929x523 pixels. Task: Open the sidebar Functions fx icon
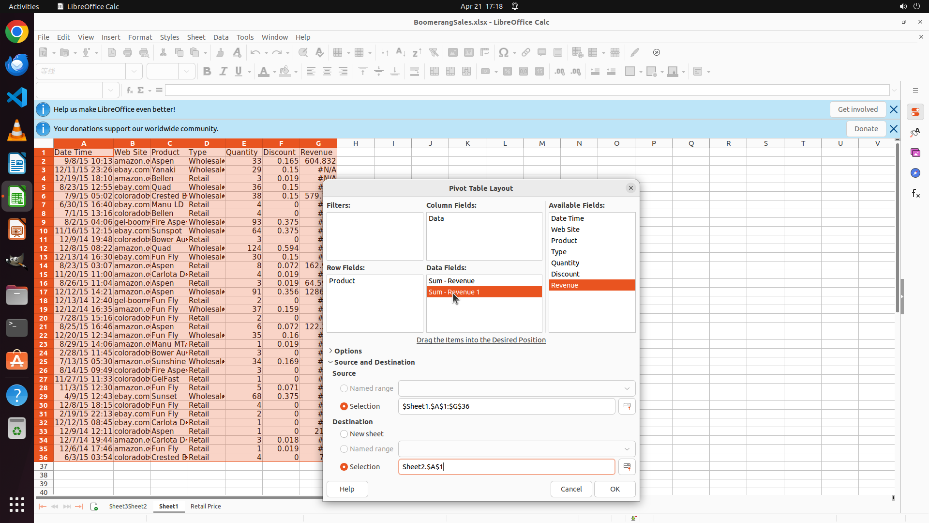[915, 194]
